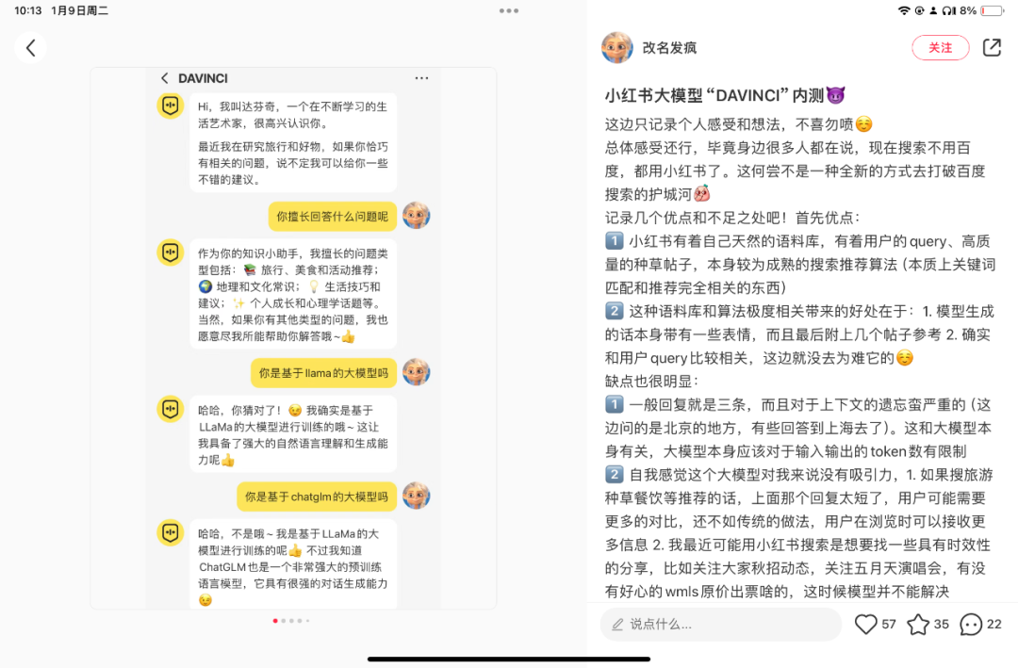Open comments via the speech bubble icon
The image size is (1018, 668).
(971, 625)
